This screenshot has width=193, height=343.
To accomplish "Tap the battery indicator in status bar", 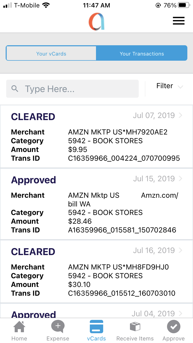I will [183, 5].
